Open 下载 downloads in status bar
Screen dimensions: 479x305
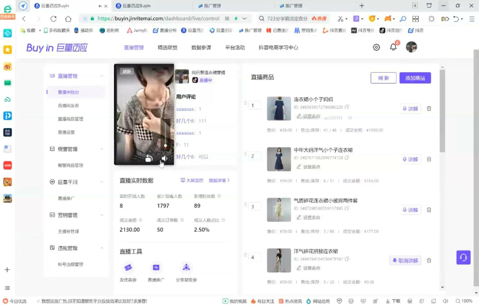pyautogui.click(x=393, y=301)
